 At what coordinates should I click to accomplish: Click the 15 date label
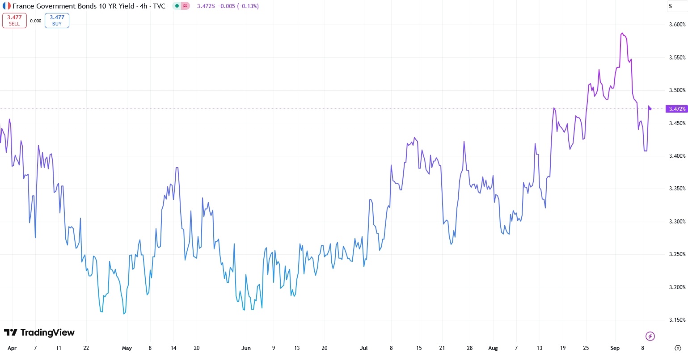pos(419,348)
